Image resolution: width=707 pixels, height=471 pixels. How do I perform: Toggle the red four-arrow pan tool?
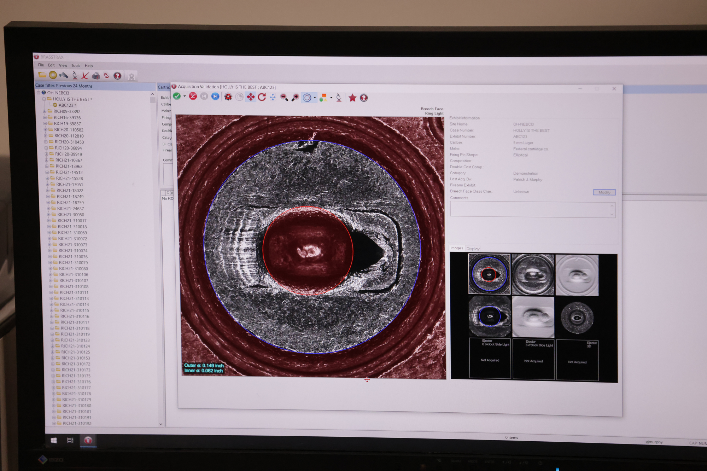[251, 97]
